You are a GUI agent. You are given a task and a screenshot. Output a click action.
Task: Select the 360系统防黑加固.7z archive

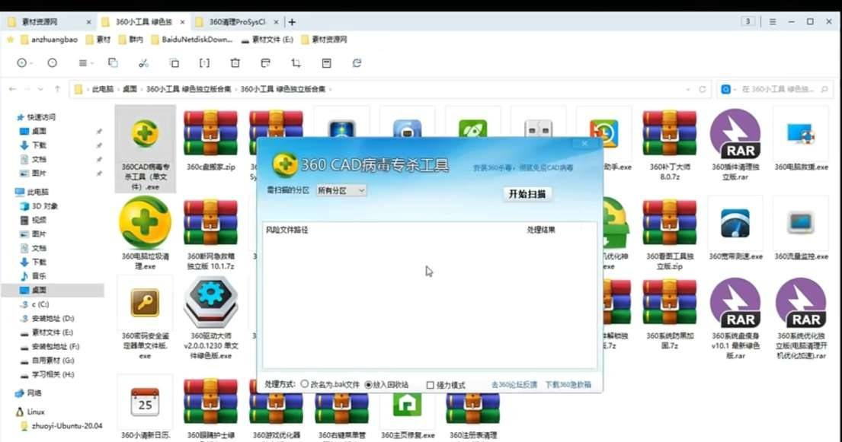(x=669, y=314)
